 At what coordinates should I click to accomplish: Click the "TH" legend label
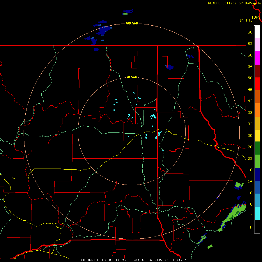(250, 227)
